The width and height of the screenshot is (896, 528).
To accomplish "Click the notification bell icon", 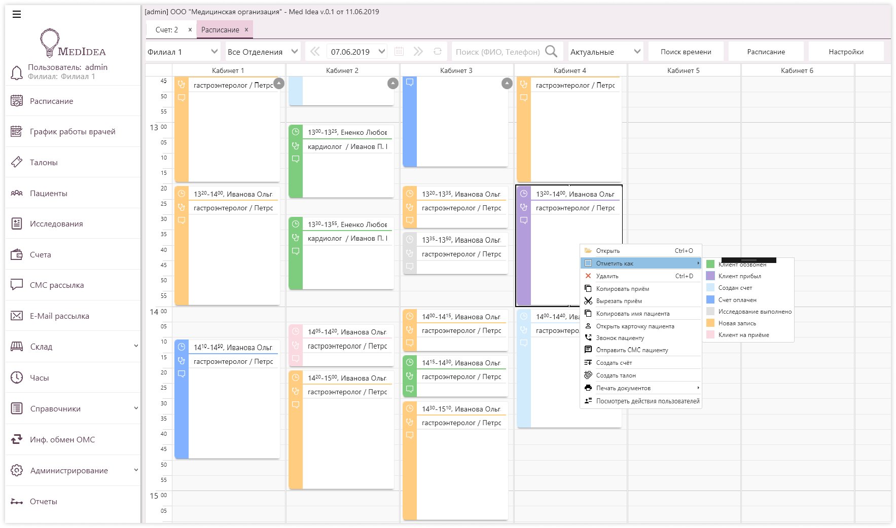I will tap(17, 72).
